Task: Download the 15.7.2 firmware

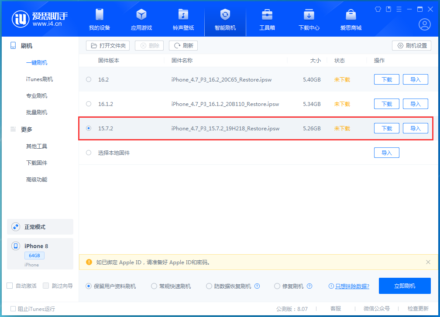Action: pos(387,128)
